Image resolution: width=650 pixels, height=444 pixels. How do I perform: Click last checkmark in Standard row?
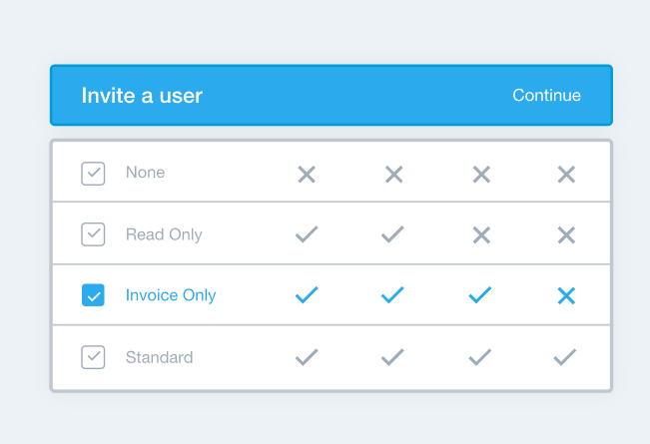(x=564, y=357)
